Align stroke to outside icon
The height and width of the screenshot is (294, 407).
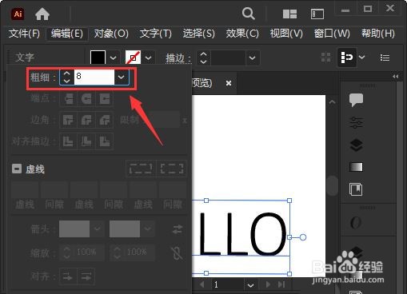point(105,141)
